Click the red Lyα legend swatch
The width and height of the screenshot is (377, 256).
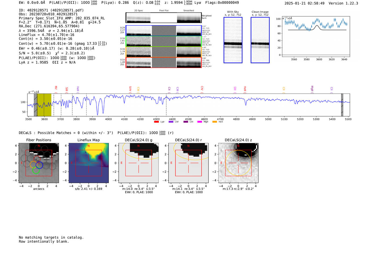click(156, 122)
